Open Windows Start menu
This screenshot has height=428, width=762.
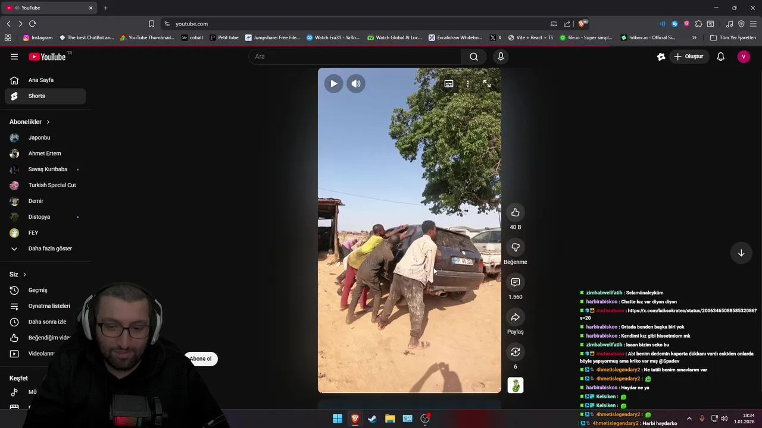click(x=338, y=418)
